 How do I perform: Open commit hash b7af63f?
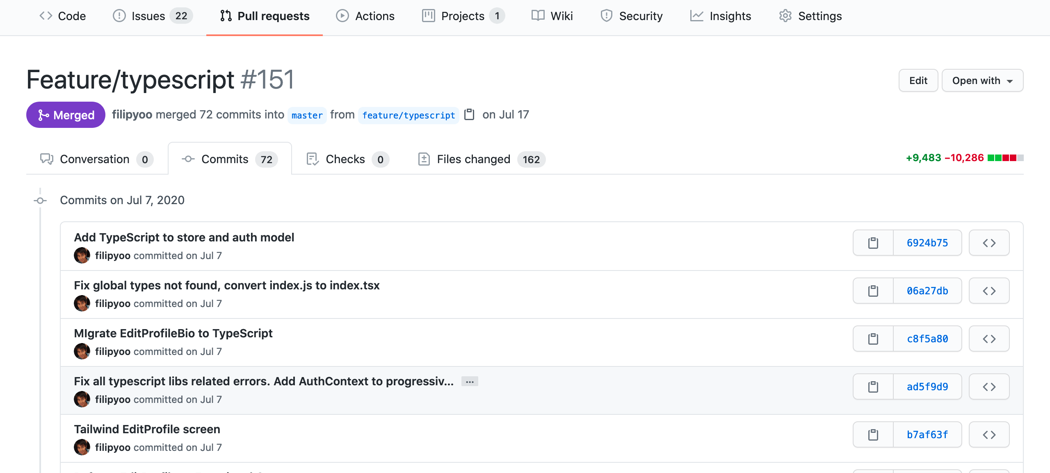927,434
